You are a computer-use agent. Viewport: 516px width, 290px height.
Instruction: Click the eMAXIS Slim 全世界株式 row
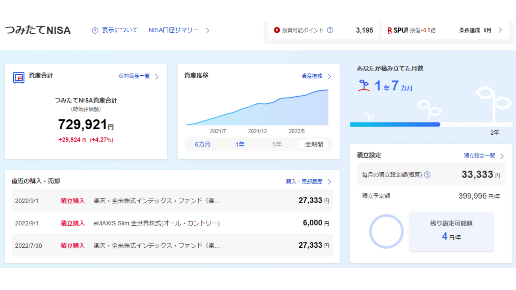click(172, 223)
